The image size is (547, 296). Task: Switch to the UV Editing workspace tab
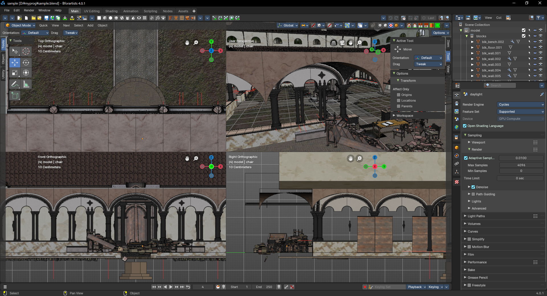[92, 11]
